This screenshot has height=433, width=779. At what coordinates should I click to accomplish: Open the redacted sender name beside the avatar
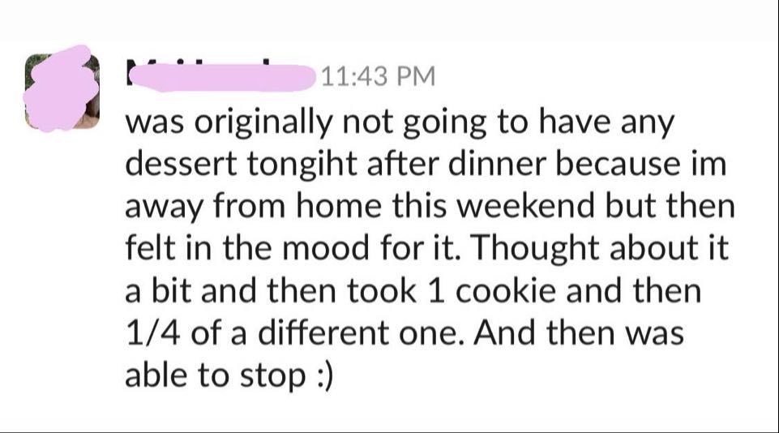217,77
